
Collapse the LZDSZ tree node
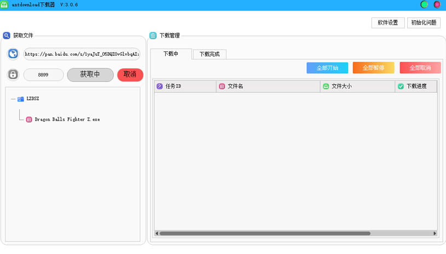13,99
